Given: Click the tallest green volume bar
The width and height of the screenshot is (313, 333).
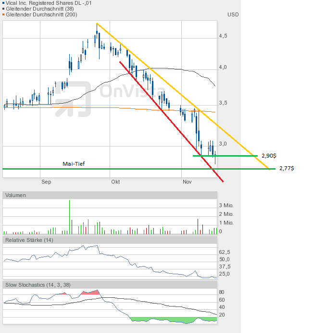Looking at the screenshot, I should pyautogui.click(x=70, y=218).
